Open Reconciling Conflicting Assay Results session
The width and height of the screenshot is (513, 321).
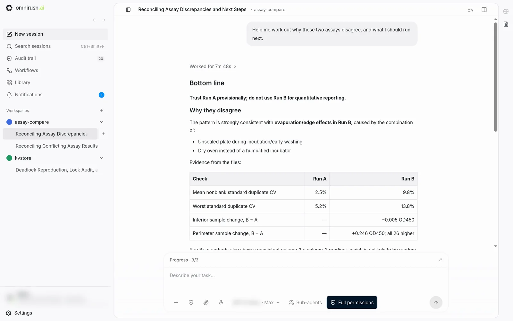56,146
